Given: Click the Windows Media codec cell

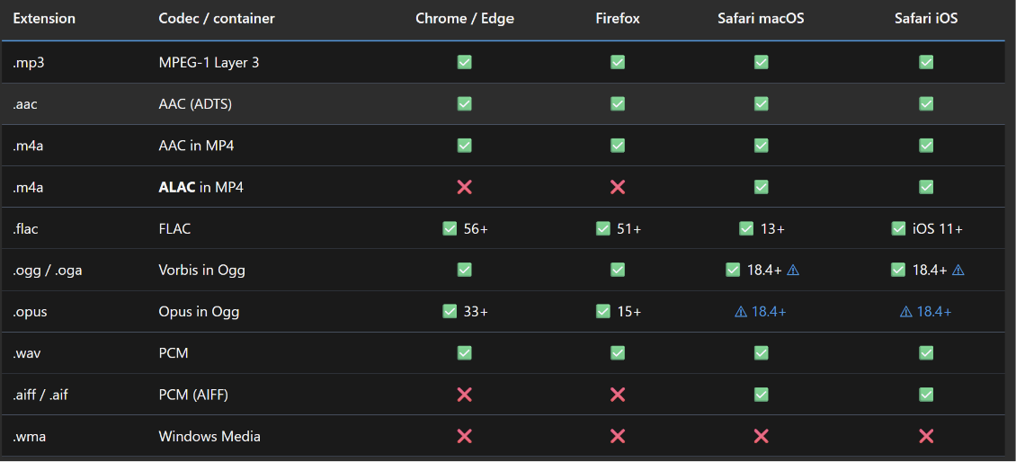Looking at the screenshot, I should (209, 436).
